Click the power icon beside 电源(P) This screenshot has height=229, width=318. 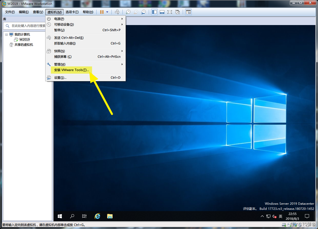49,19
